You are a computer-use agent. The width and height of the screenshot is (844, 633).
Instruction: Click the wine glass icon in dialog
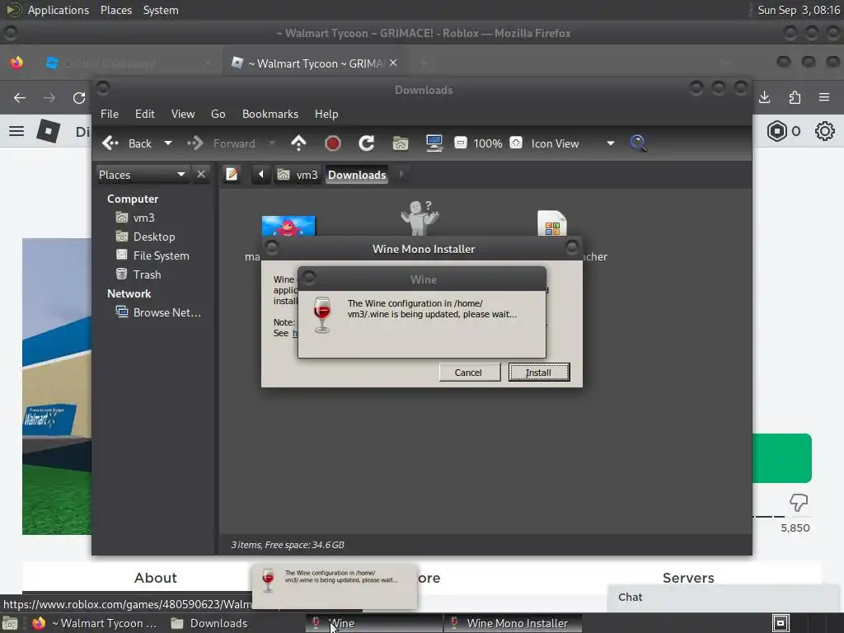[x=322, y=316]
